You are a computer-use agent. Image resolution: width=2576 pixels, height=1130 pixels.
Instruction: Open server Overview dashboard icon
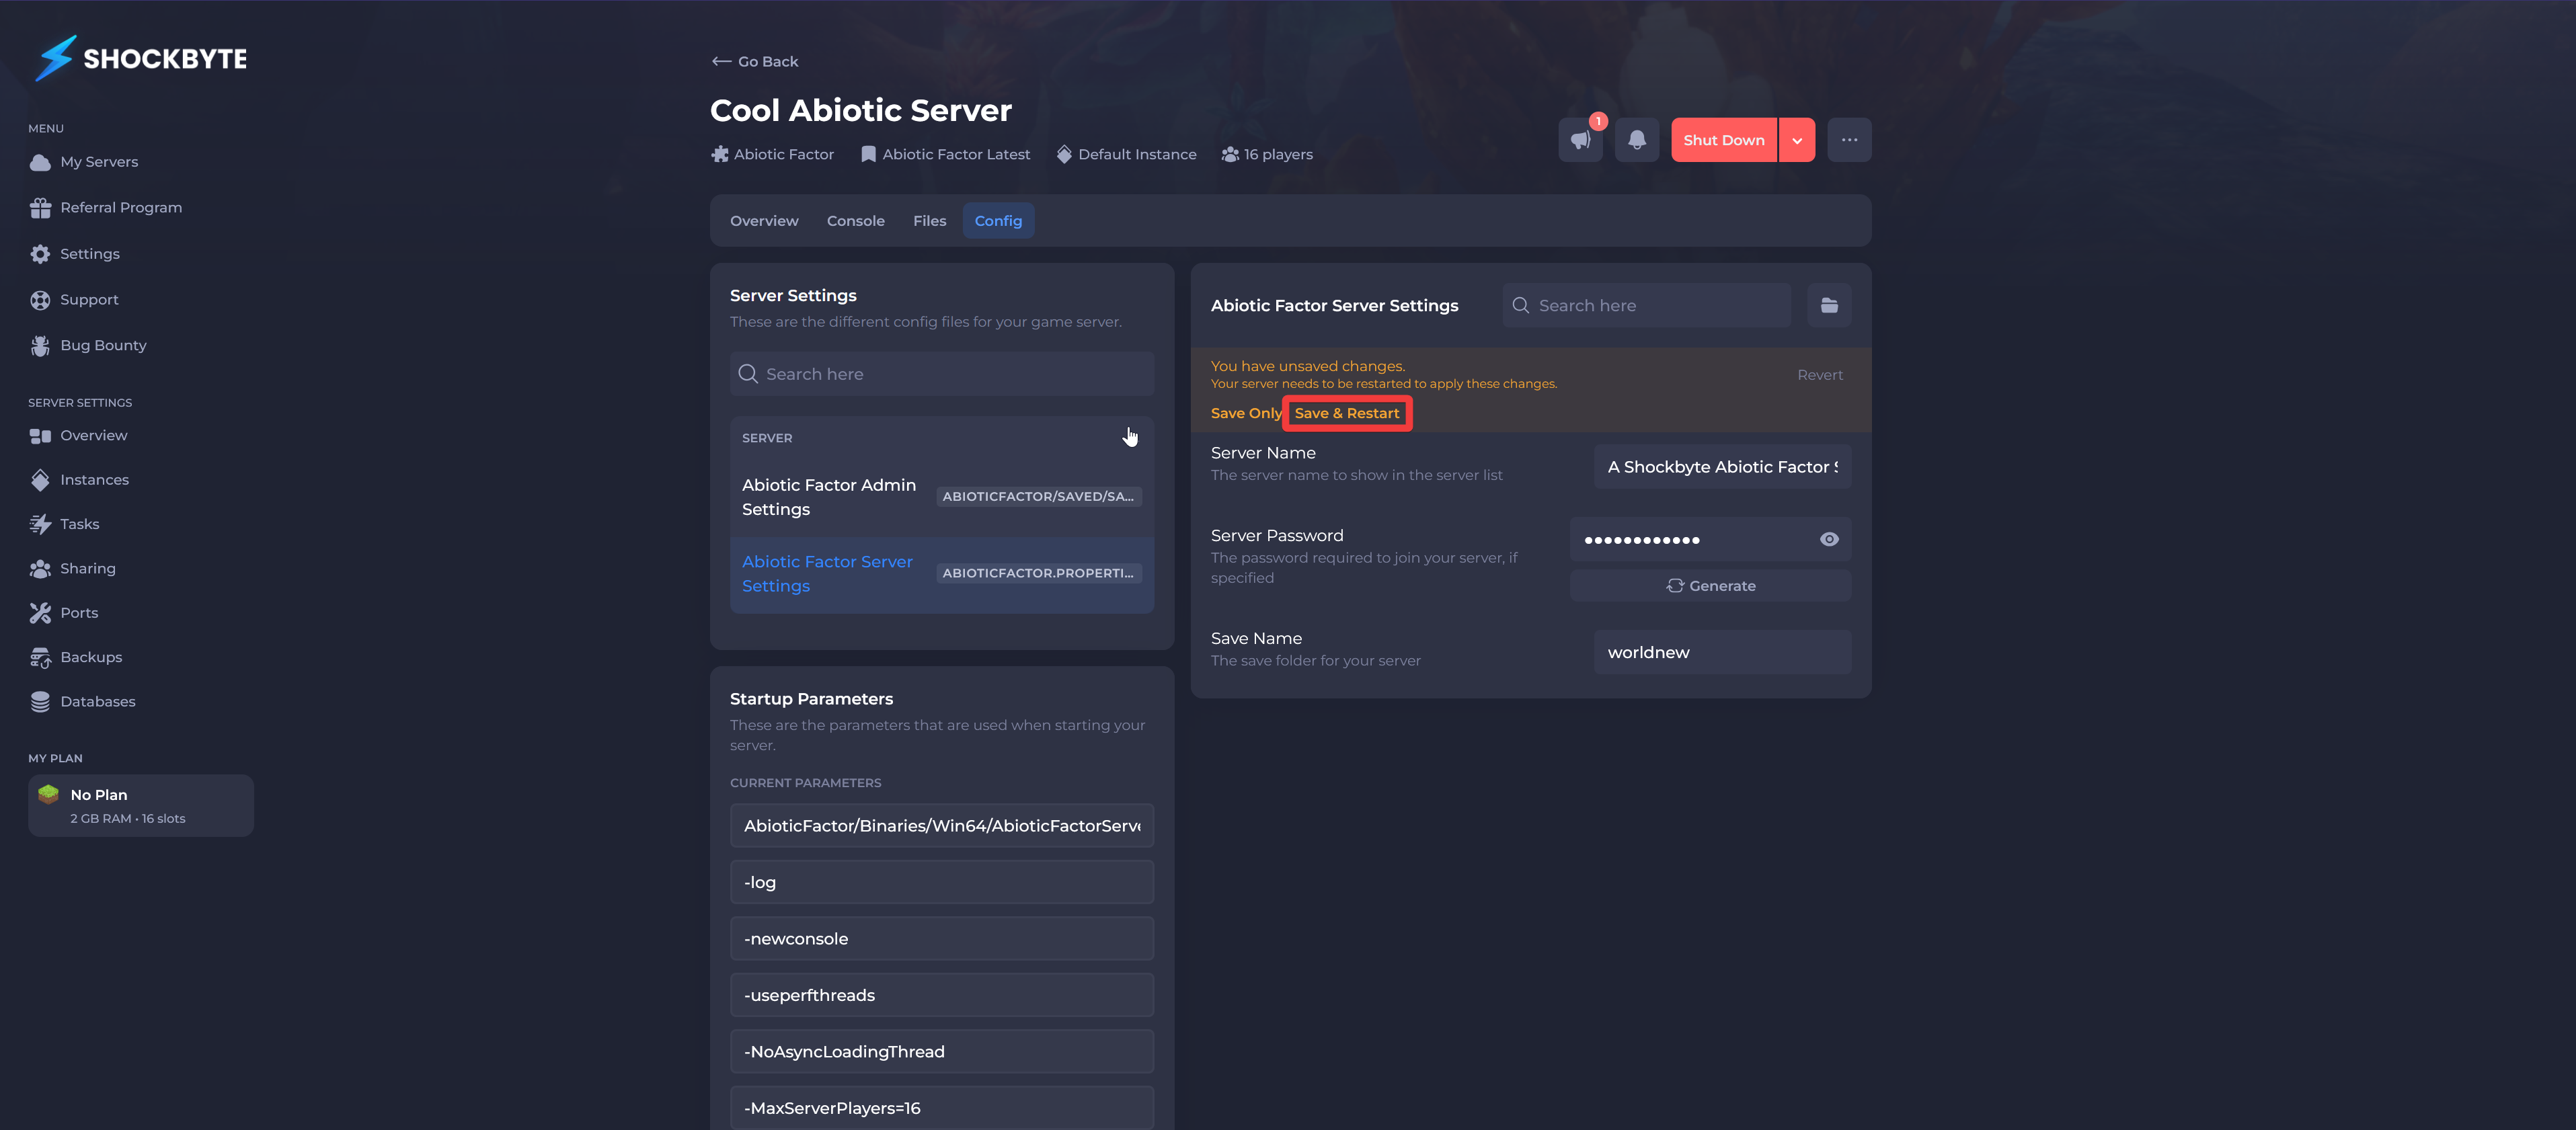pyautogui.click(x=40, y=436)
